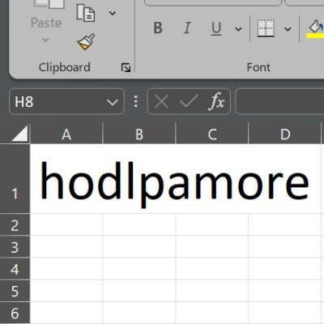Click the Name Box showing H8
This screenshot has height=324, width=324.
(66, 102)
